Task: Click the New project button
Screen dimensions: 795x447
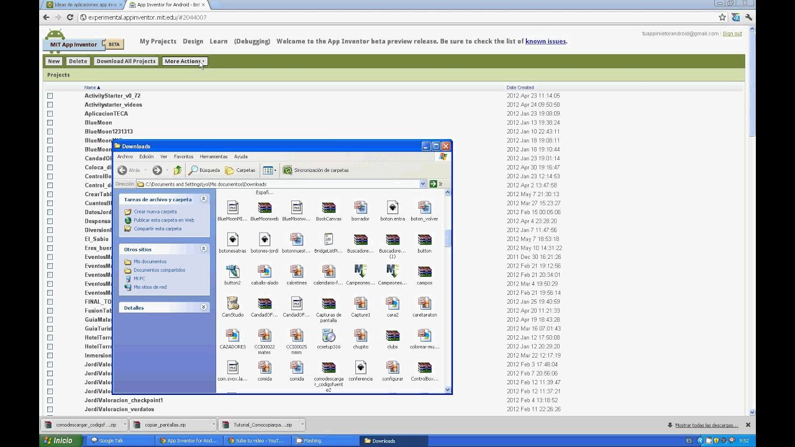Action: coord(54,61)
